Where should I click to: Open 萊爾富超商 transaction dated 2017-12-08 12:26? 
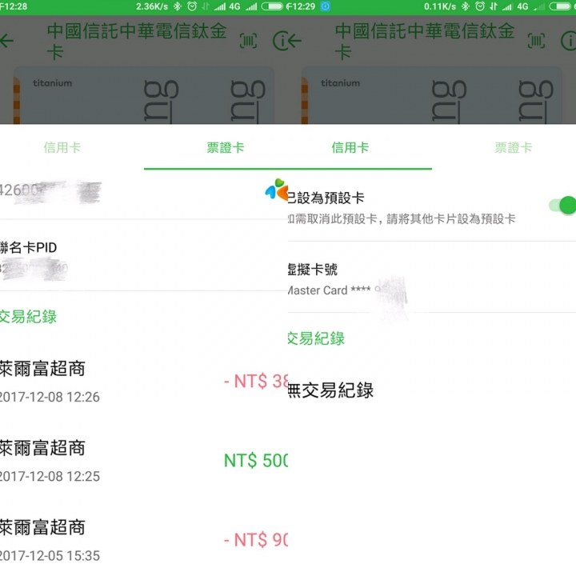tap(144, 382)
